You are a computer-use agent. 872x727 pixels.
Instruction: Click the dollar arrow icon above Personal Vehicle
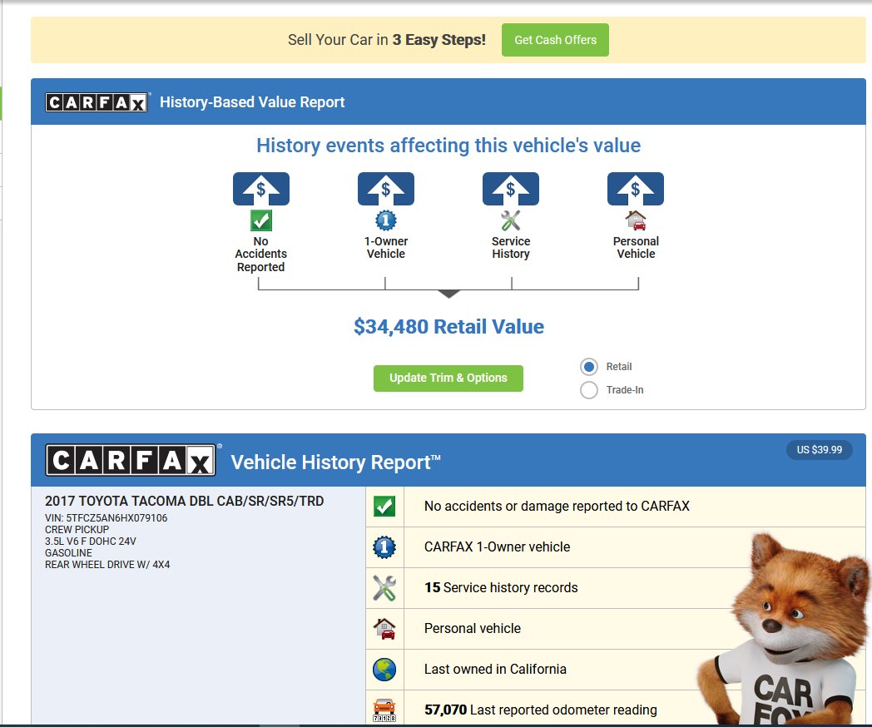(636, 189)
